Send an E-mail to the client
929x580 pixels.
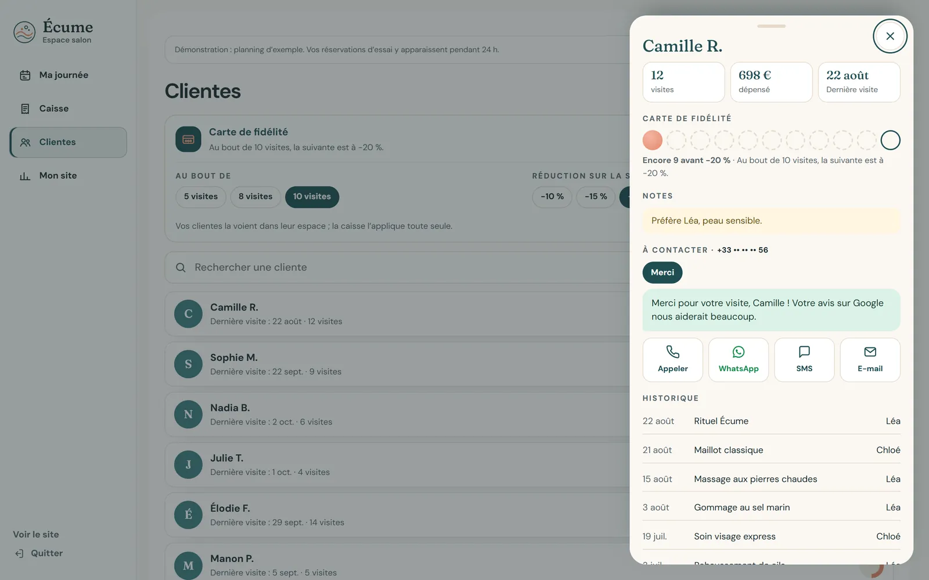click(870, 360)
